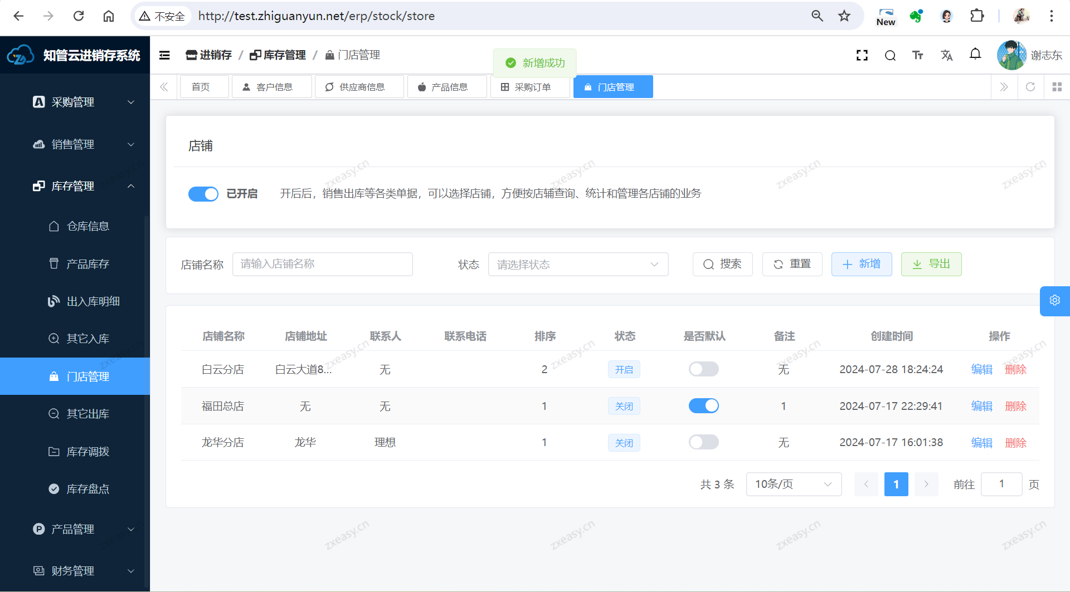Disable the 已开启 store feature switch
Viewport: 1070px width, 592px height.
click(203, 194)
